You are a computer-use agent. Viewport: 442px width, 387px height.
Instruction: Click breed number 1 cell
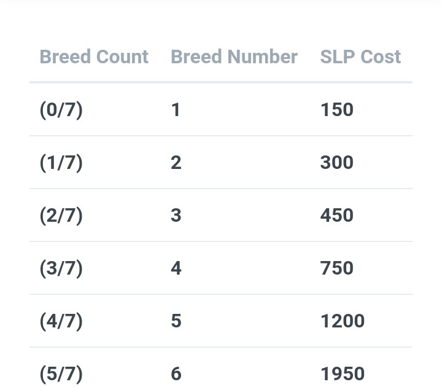tap(176, 110)
